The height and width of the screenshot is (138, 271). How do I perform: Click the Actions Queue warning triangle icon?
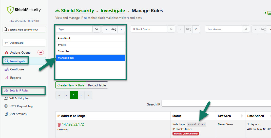(6, 53)
